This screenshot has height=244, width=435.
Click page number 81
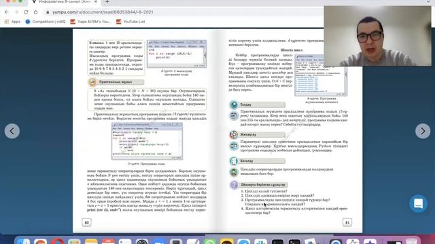pos(347,222)
